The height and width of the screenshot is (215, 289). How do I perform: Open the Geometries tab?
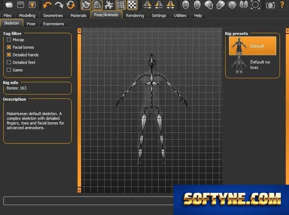point(53,16)
